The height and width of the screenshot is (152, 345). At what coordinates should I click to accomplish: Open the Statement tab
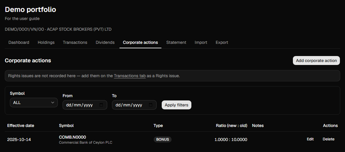click(x=176, y=43)
